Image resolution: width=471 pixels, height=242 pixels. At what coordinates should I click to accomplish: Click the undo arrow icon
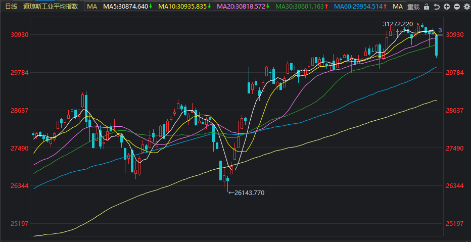click(x=437, y=7)
